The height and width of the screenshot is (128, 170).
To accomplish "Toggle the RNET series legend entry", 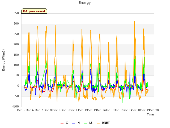I will [x=103, y=123].
